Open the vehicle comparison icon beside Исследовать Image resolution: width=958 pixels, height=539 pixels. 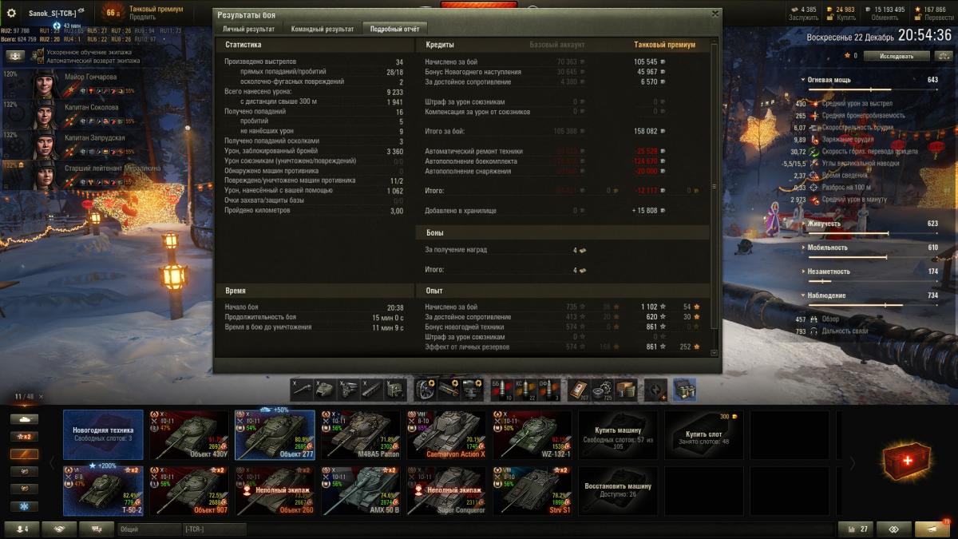click(x=944, y=56)
